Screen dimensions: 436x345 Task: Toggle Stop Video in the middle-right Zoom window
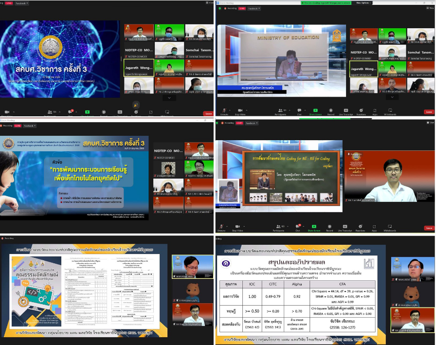tap(237, 228)
